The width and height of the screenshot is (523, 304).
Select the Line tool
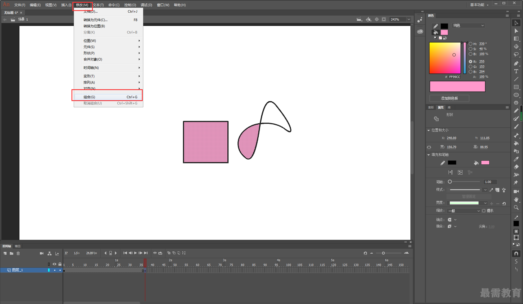pos(516,79)
